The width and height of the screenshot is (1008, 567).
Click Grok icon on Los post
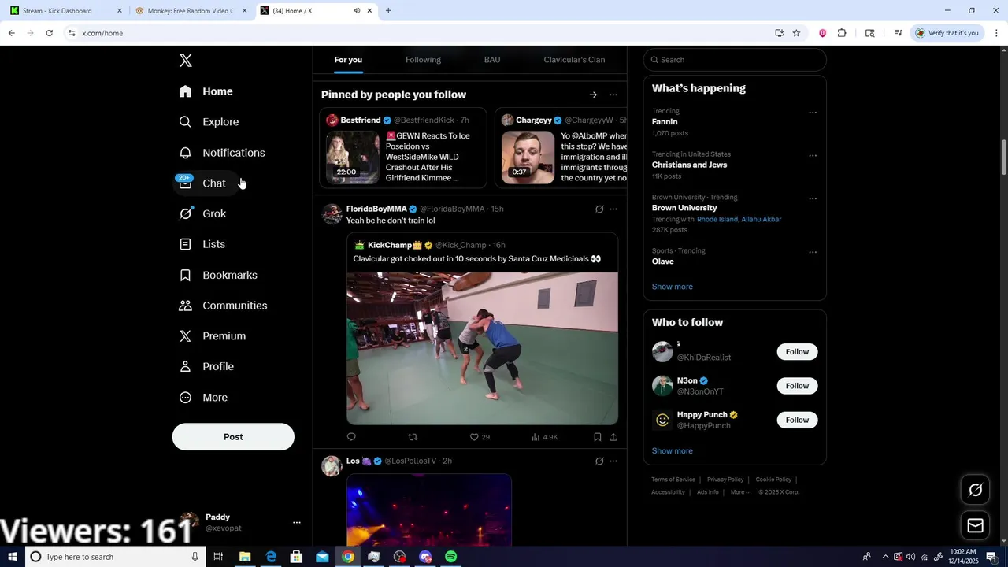(x=599, y=461)
